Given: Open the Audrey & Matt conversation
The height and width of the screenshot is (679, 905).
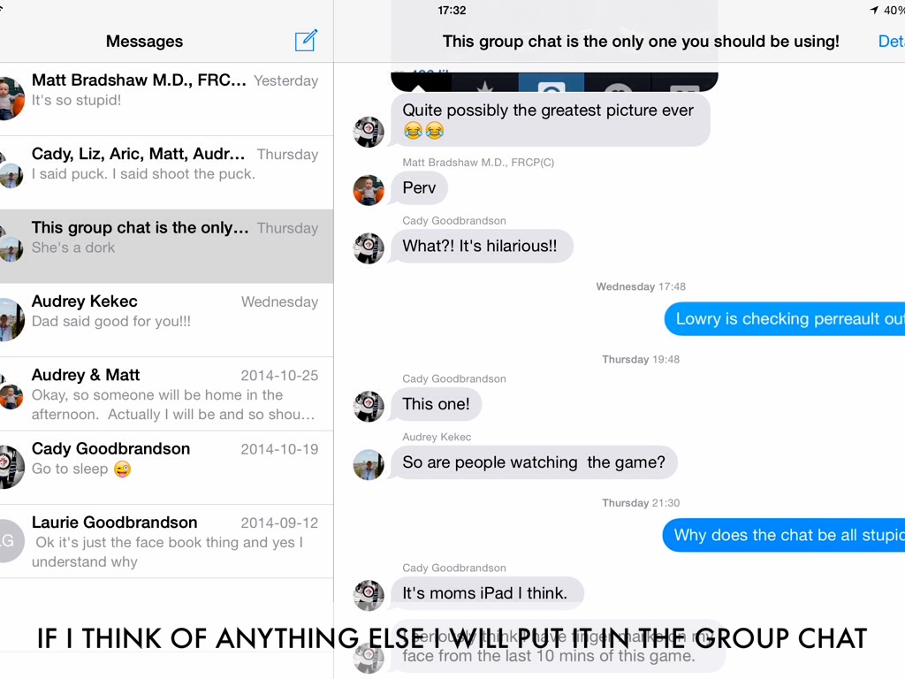Looking at the screenshot, I should tap(166, 394).
